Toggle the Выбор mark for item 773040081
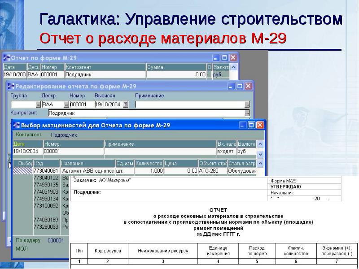359x269 pixels. click(x=23, y=171)
